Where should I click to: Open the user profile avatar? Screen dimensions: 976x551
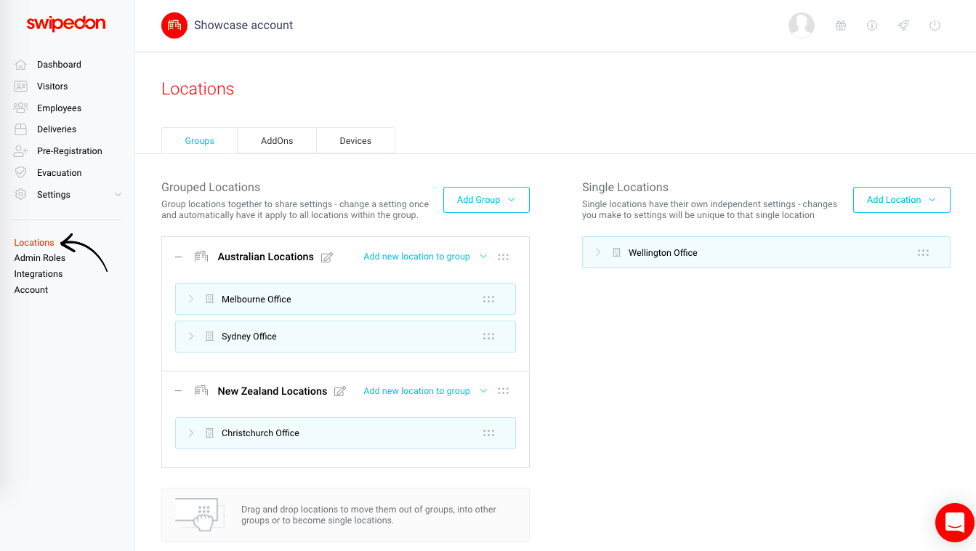(802, 25)
